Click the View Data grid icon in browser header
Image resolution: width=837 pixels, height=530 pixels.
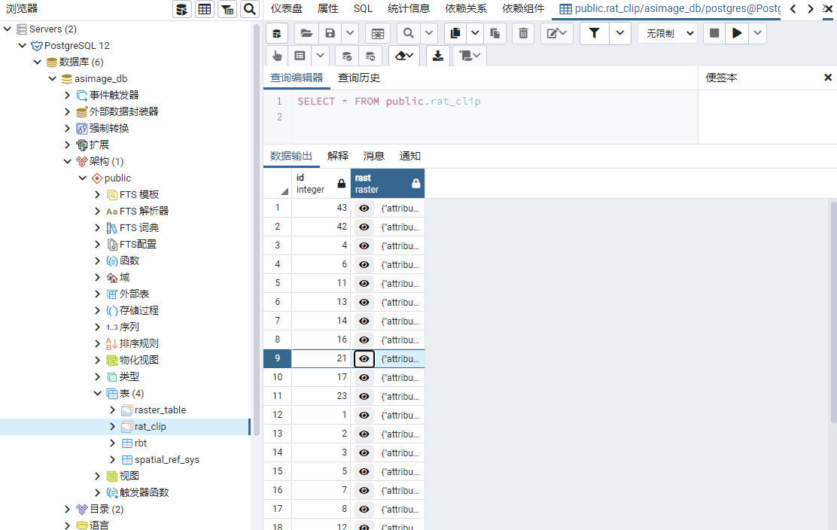(x=204, y=9)
